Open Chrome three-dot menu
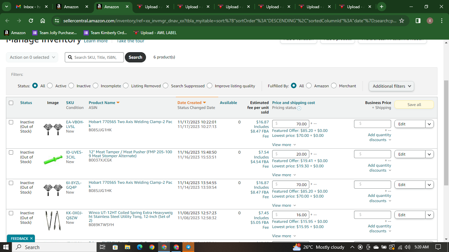 (441, 21)
